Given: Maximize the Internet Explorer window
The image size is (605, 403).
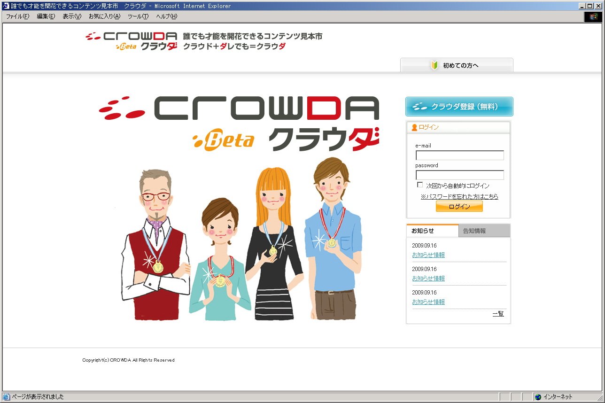Looking at the screenshot, I should pyautogui.click(x=589, y=6).
